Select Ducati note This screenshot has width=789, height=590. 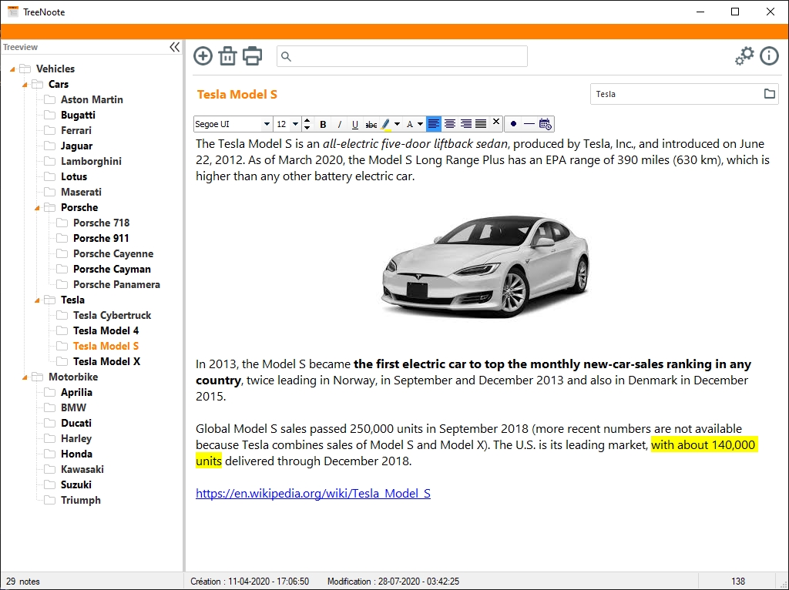click(76, 423)
